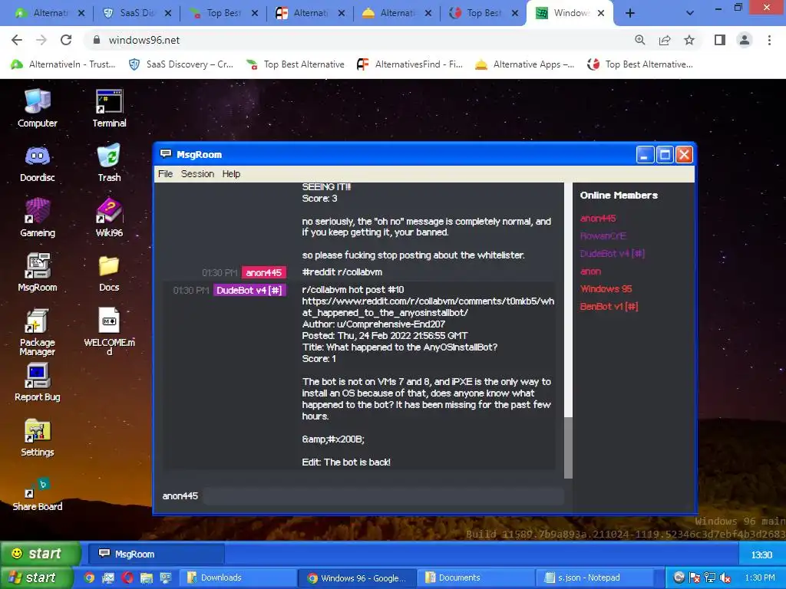Open the WELCOME.md file icon
This screenshot has height=589, width=786.
[109, 332]
